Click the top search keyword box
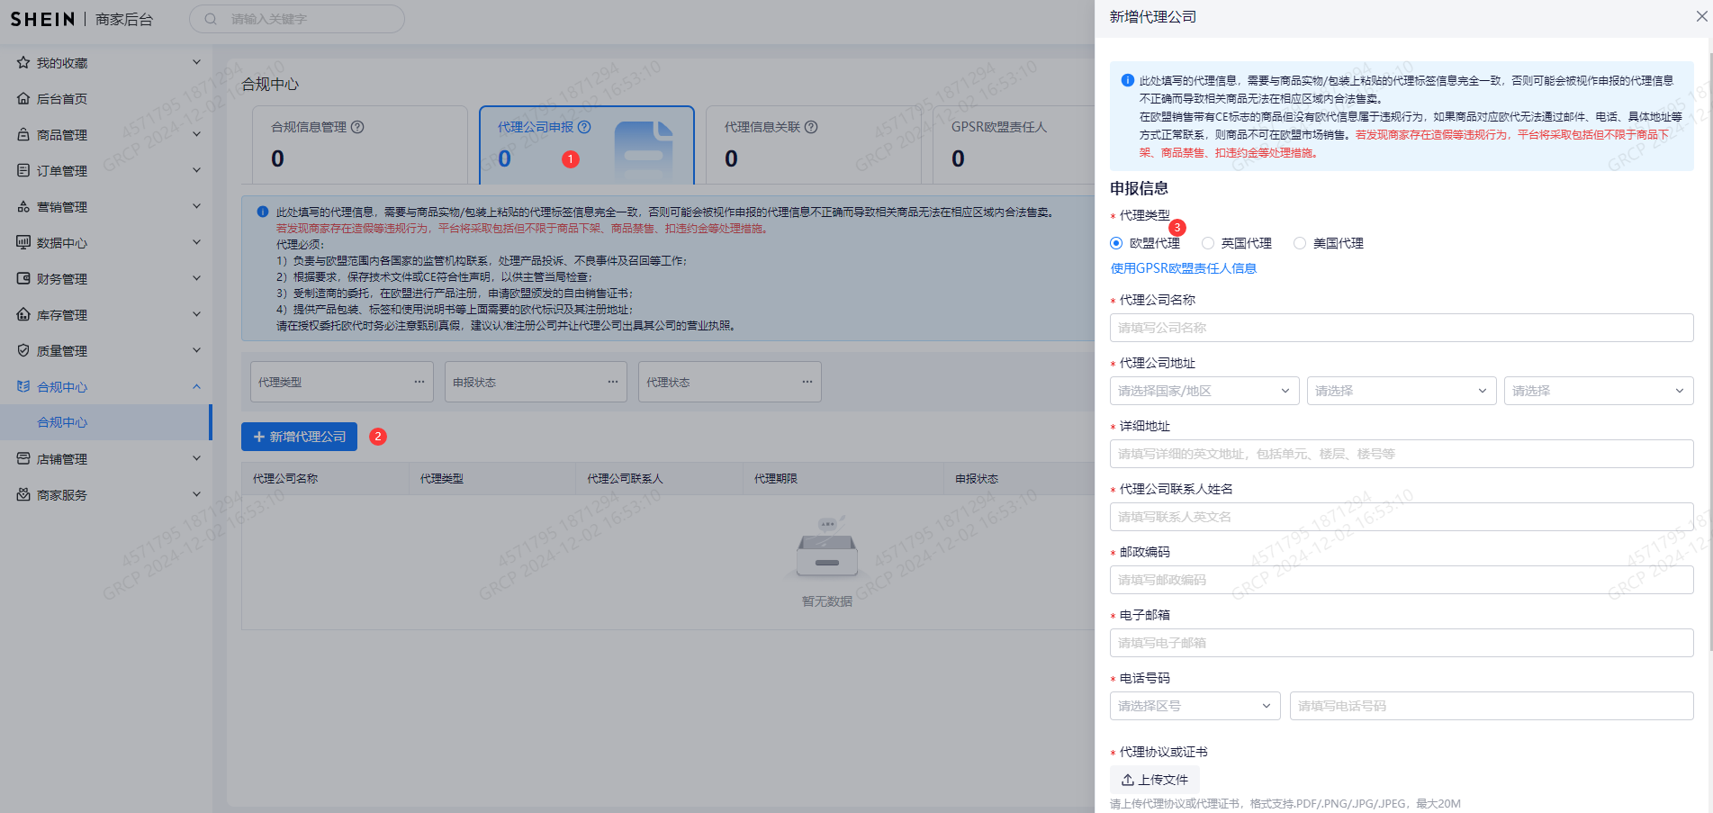This screenshot has height=813, width=1713. point(297,19)
